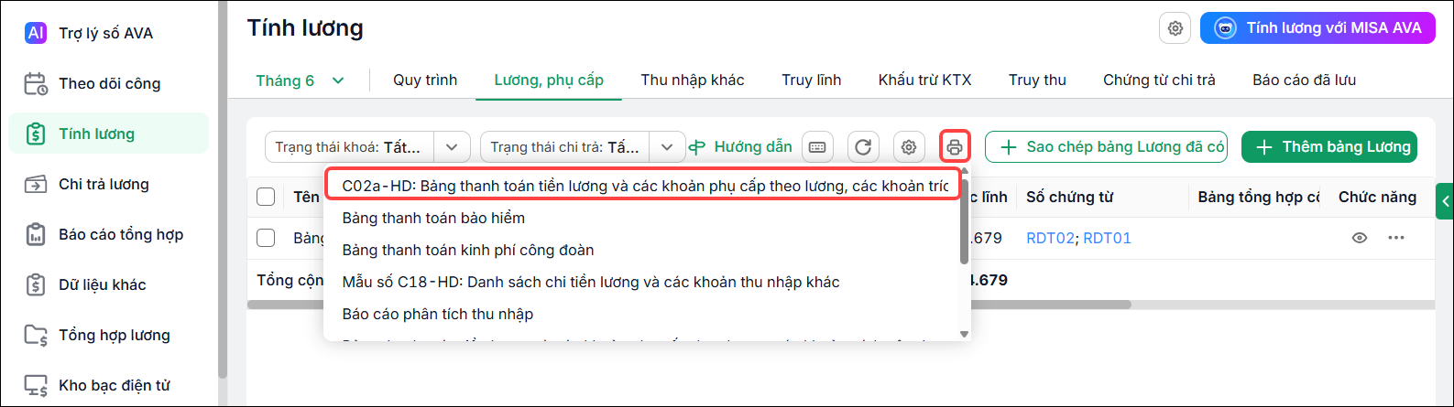Go to Theo dõi công in sidebar

tap(108, 83)
